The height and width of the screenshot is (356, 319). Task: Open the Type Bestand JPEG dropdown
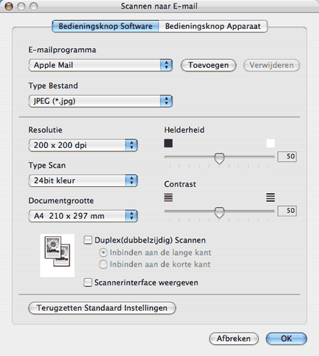[101, 101]
